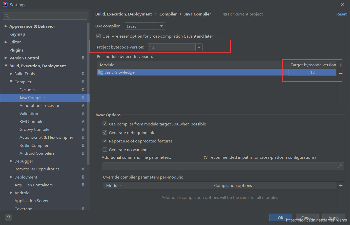350x225 pixels.
Task: Expand the Deployment tree node
Action: pos(11,177)
